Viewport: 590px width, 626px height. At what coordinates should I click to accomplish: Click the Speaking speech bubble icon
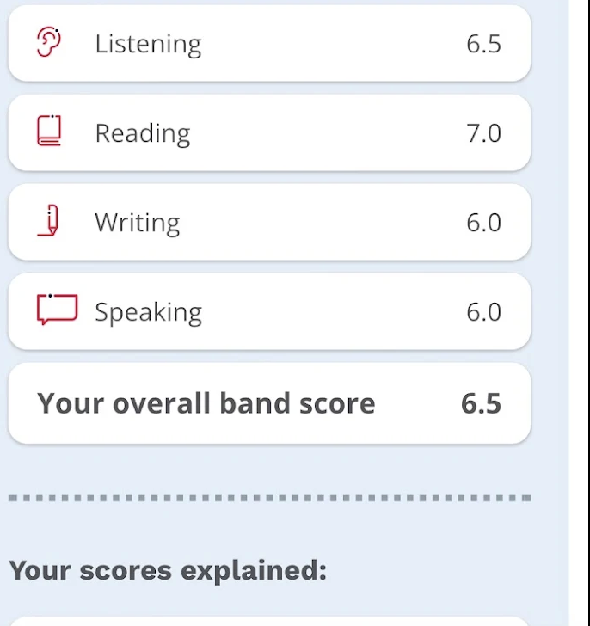tap(57, 310)
